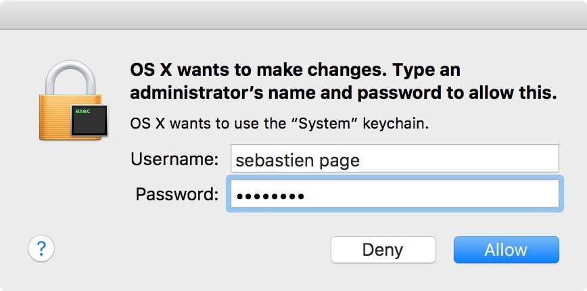This screenshot has height=291, width=587.
Task: Click the dialog's gray title bar
Action: pos(293,14)
